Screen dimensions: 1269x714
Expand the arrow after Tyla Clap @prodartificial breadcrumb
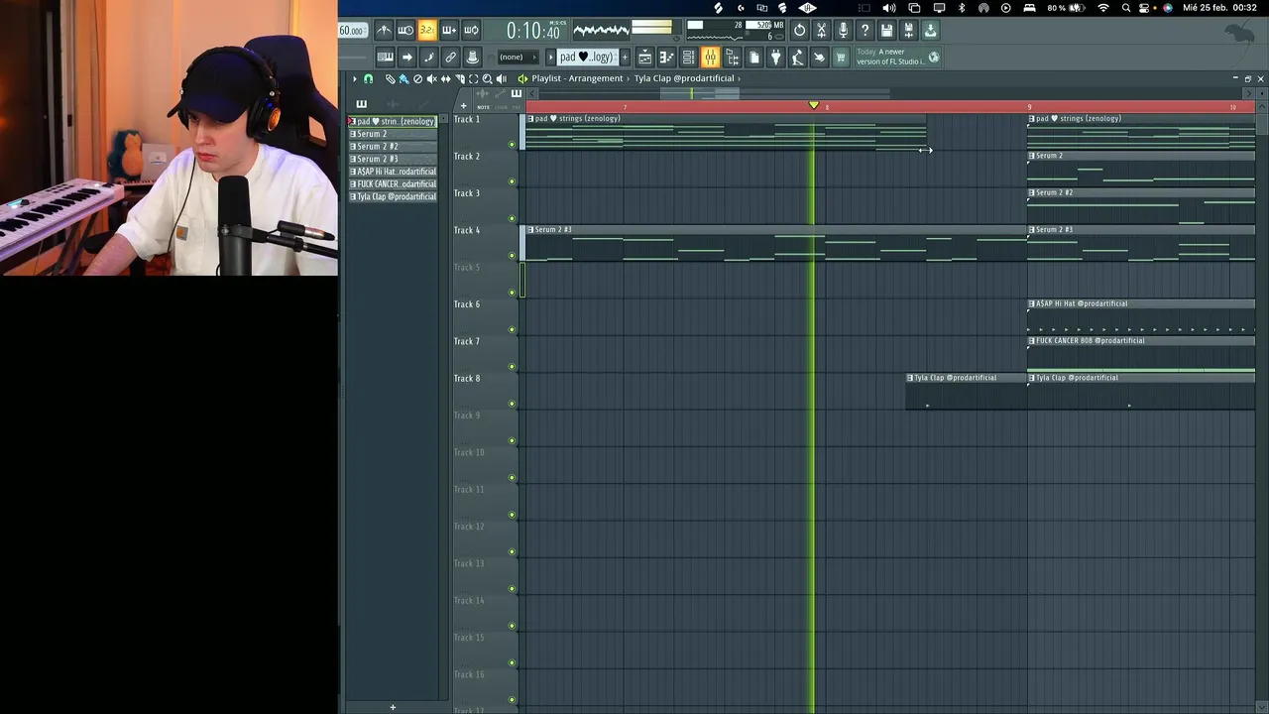coord(739,78)
